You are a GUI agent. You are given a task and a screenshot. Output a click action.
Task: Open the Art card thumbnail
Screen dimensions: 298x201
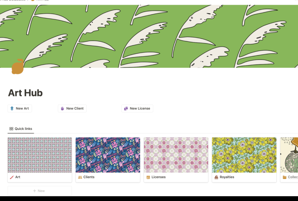(x=40, y=155)
